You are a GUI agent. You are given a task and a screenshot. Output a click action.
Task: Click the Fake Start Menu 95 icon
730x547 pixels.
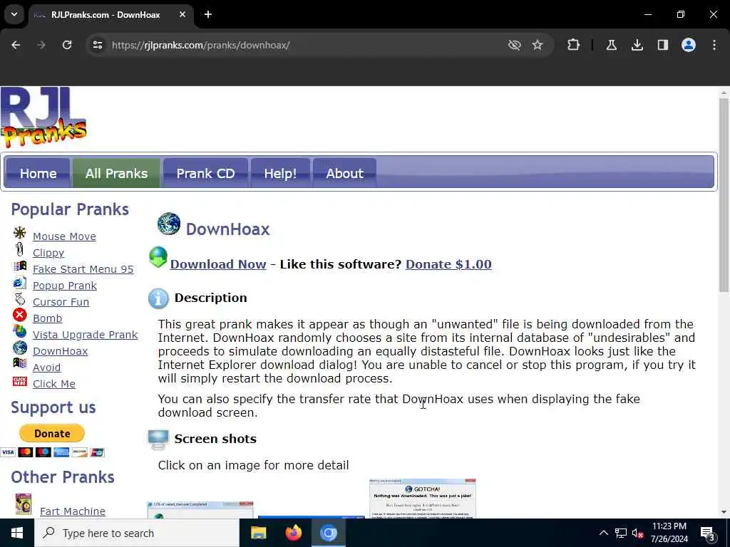[x=20, y=266]
